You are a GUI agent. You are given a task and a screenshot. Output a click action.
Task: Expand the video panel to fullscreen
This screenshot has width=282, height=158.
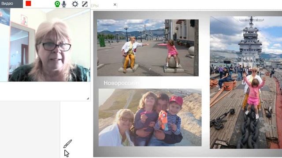pyautogui.click(x=85, y=4)
